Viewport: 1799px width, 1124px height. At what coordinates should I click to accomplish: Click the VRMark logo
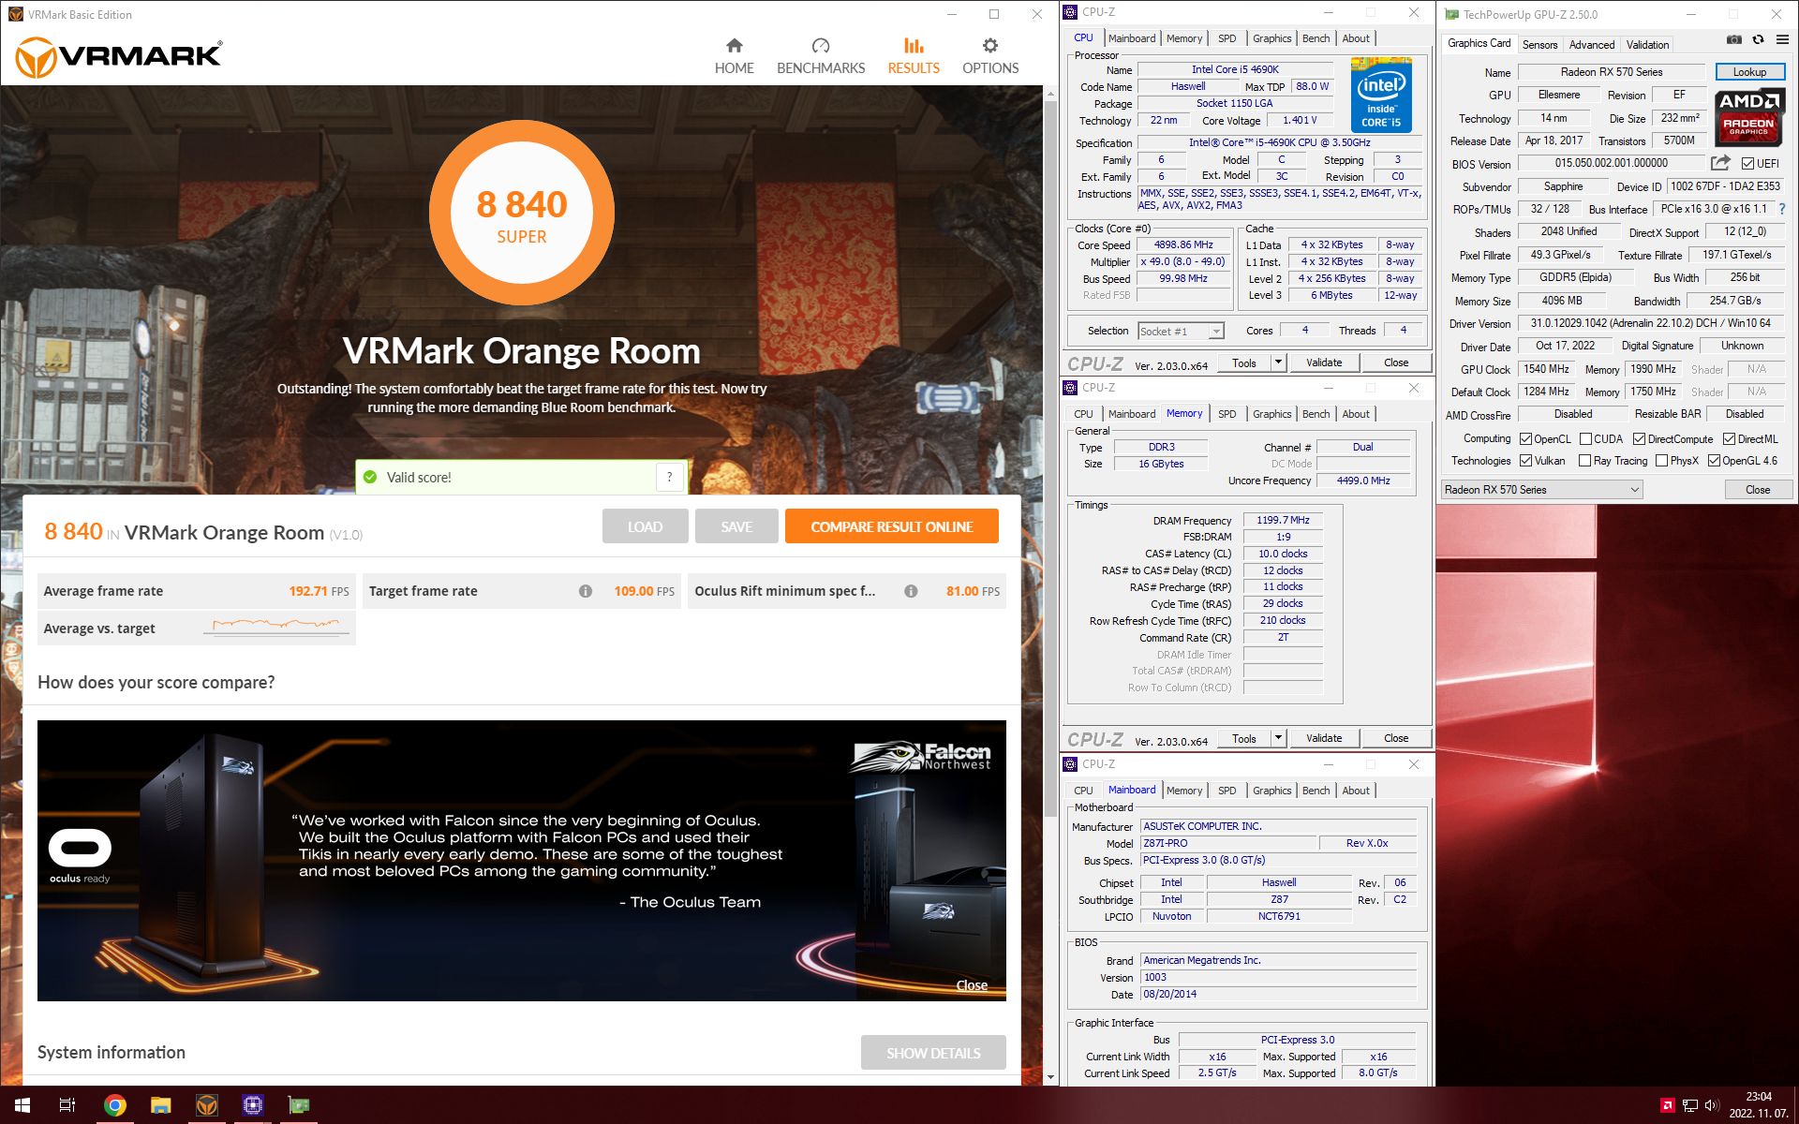(x=119, y=57)
